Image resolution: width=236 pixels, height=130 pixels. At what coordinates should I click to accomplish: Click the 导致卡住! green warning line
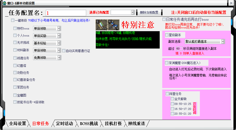coord(102,45)
